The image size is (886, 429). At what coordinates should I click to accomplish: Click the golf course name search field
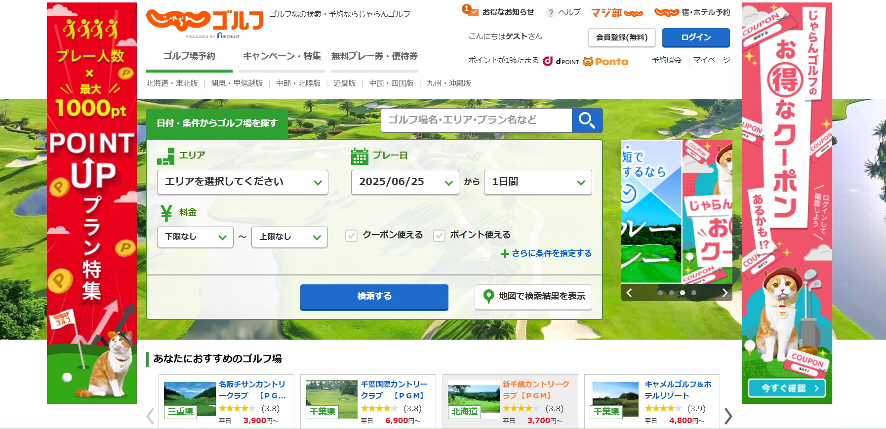(x=477, y=120)
